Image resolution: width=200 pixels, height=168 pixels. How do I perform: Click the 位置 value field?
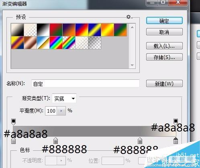[x=113, y=161]
